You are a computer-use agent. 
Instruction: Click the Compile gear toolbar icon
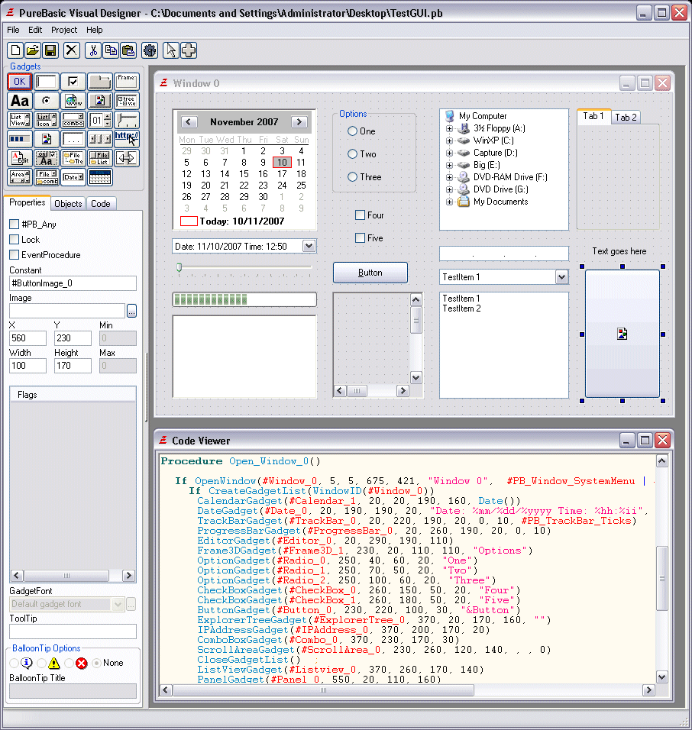[x=148, y=50]
